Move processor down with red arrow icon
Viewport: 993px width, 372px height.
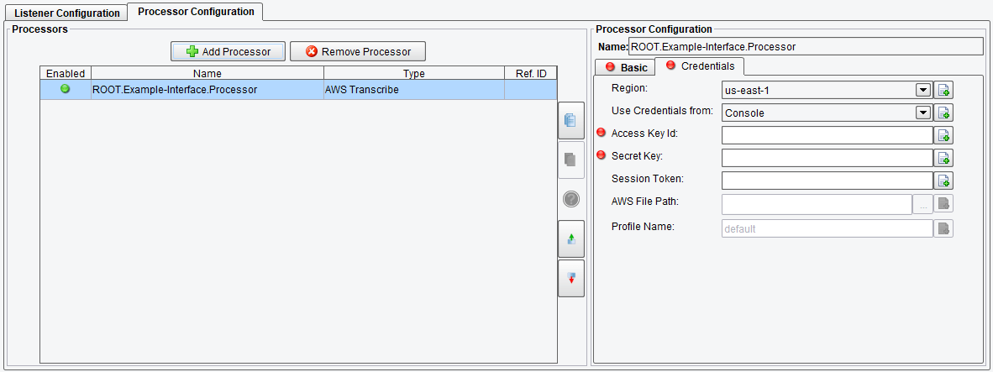570,278
